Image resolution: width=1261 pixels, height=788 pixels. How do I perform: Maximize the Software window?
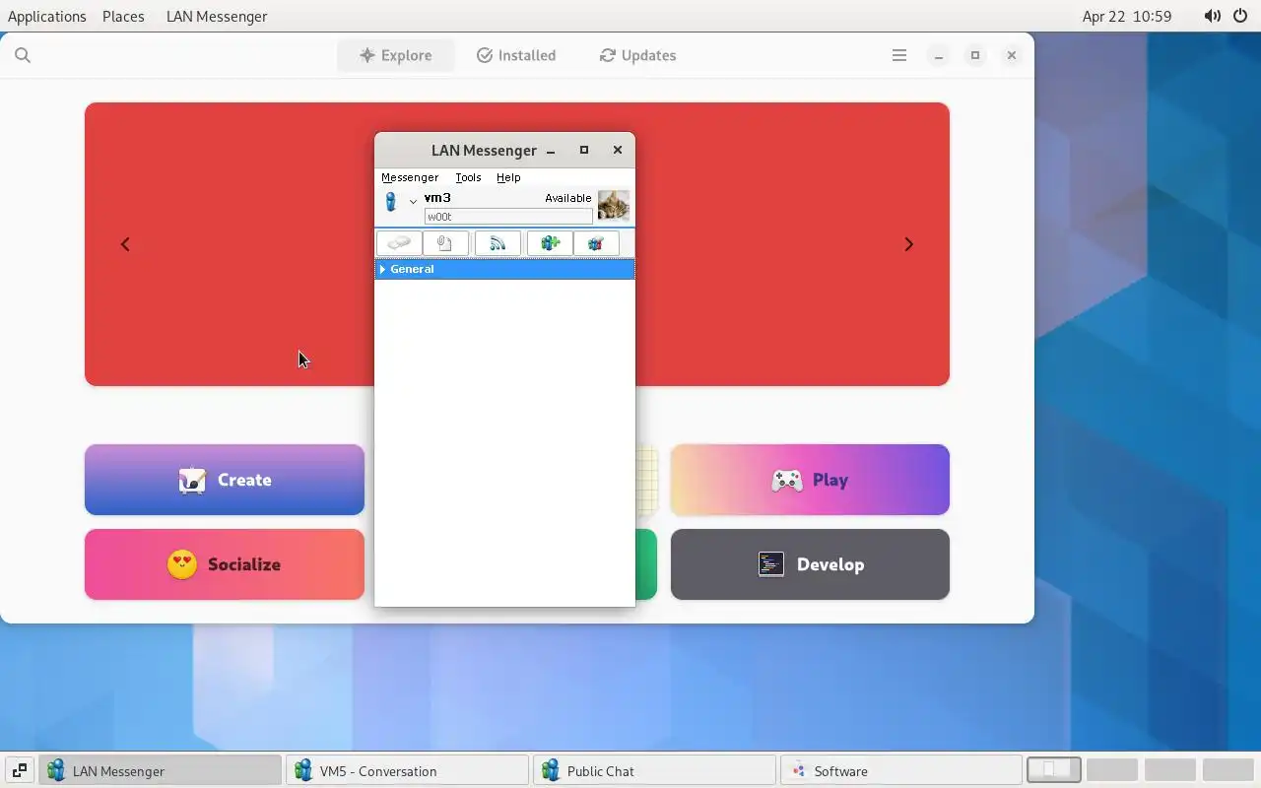(x=975, y=55)
